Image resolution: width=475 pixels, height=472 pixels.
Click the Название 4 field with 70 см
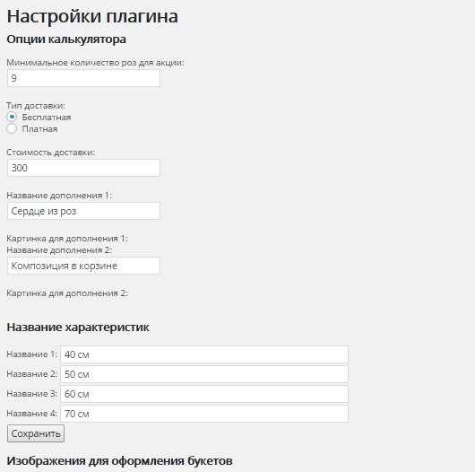204,414
